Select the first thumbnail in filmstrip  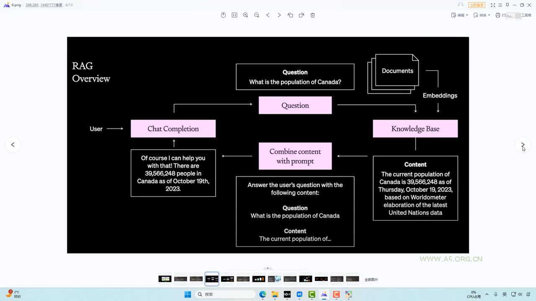(165, 279)
